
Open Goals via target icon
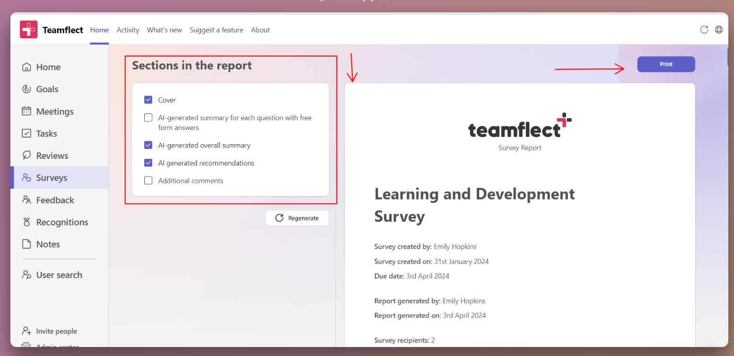(x=27, y=89)
